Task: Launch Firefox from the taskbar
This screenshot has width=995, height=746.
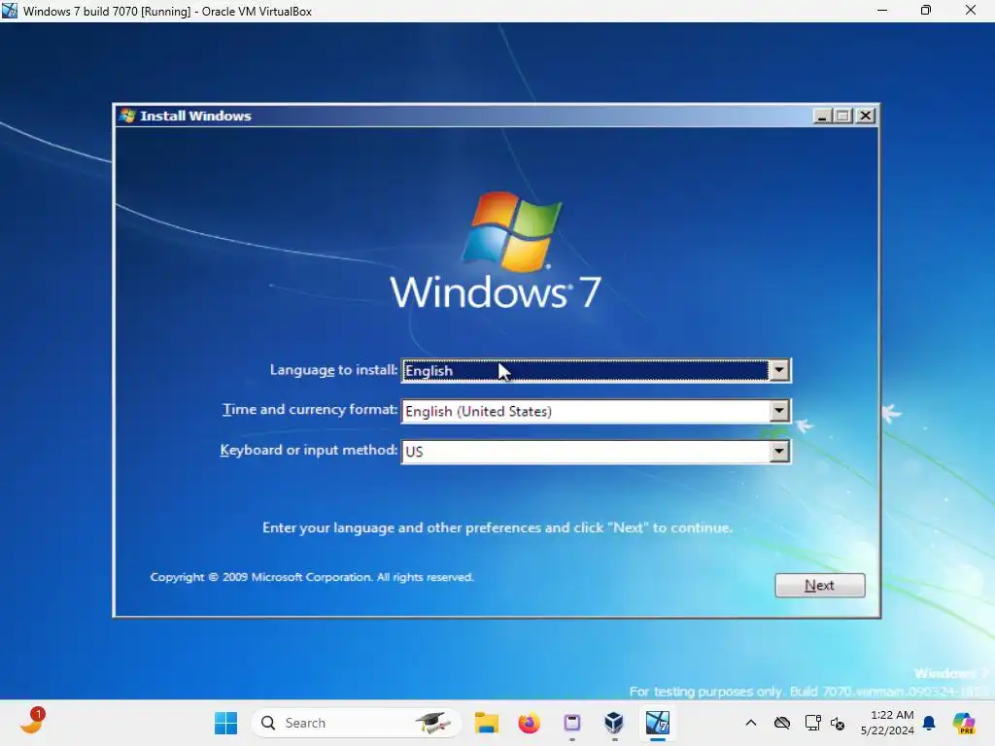Action: click(x=529, y=723)
